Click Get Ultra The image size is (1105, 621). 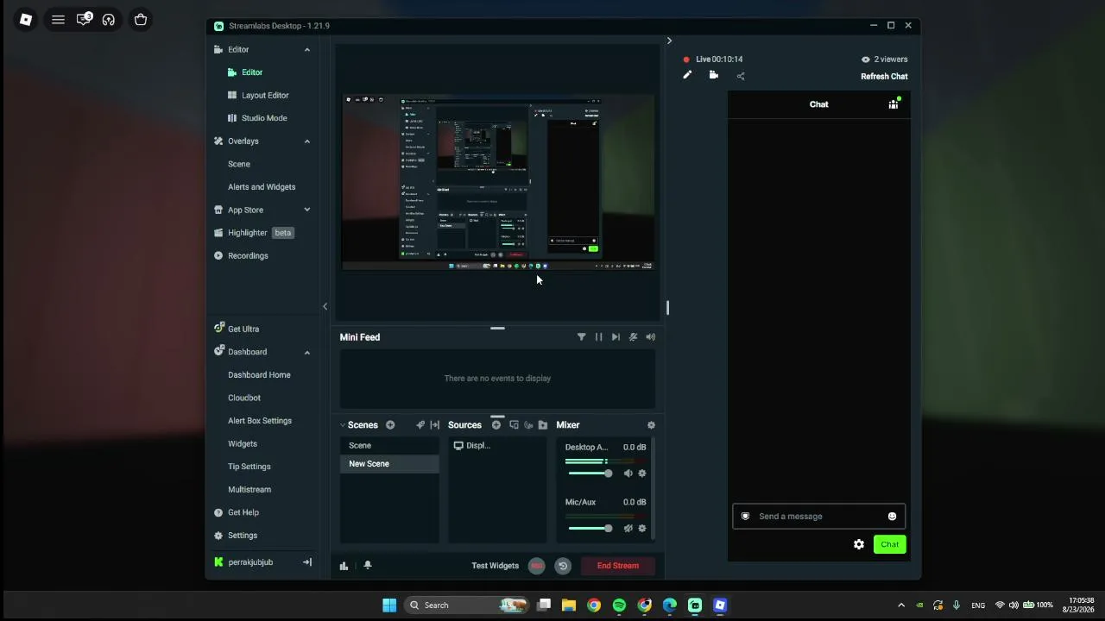point(243,329)
